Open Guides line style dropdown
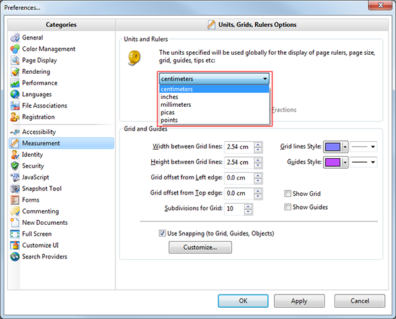396x319 pixels. 364,162
